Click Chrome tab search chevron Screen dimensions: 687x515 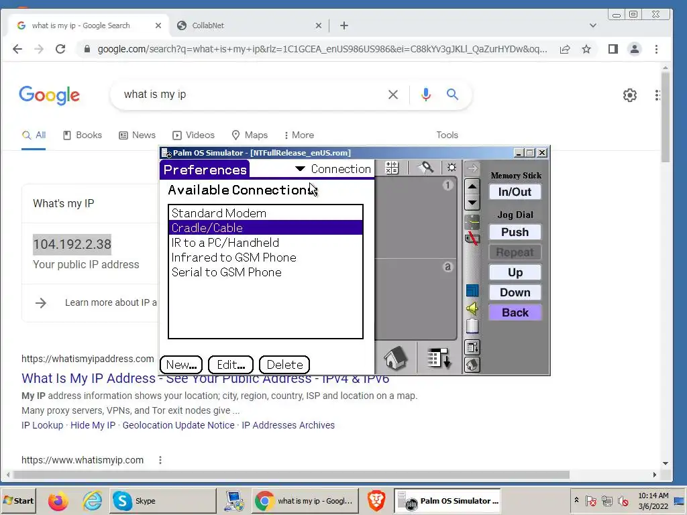[593, 25]
